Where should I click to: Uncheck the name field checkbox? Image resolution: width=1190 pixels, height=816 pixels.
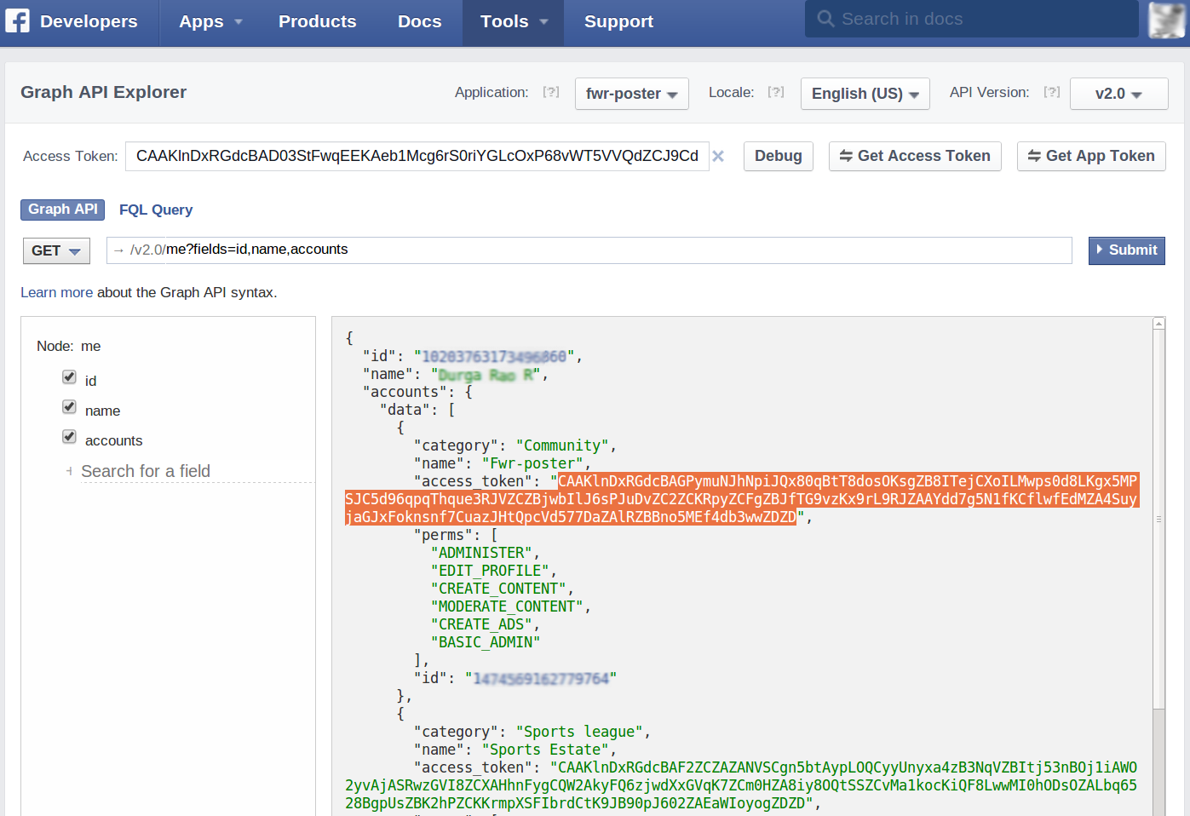pos(69,406)
